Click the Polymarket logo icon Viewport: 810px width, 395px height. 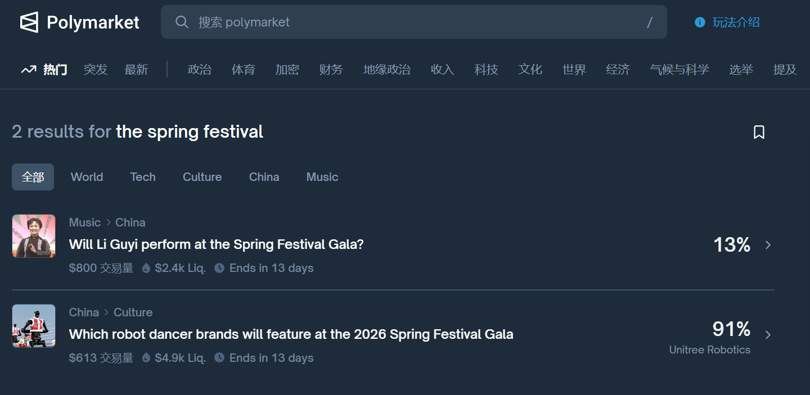click(29, 22)
